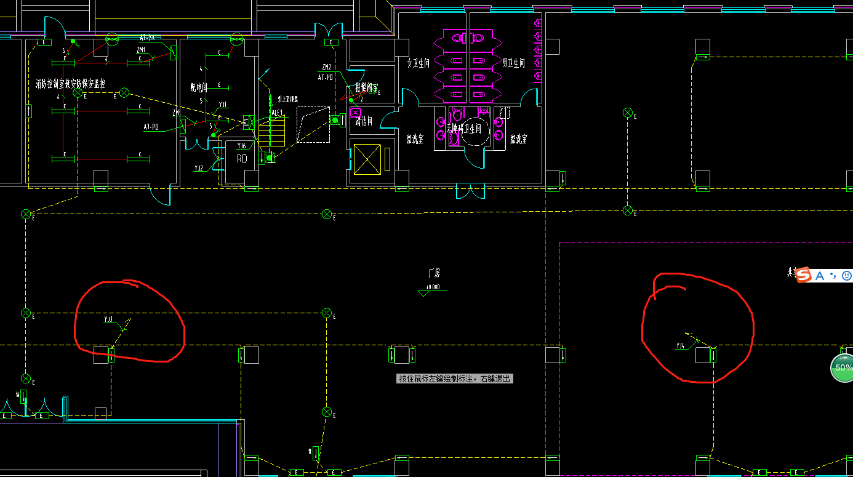The image size is (853, 477).
Task: Select the circled YJ4 circuit label
Action: click(x=680, y=346)
